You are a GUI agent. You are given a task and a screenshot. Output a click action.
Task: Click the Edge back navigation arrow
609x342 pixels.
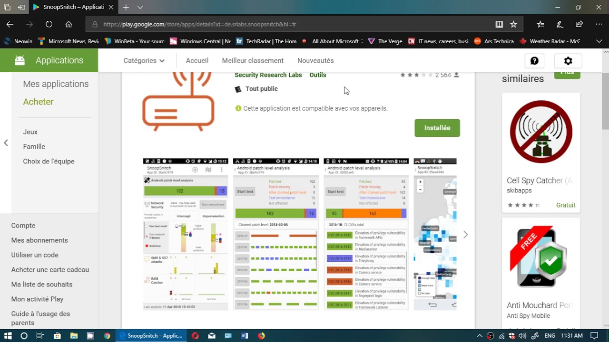pyautogui.click(x=10, y=24)
